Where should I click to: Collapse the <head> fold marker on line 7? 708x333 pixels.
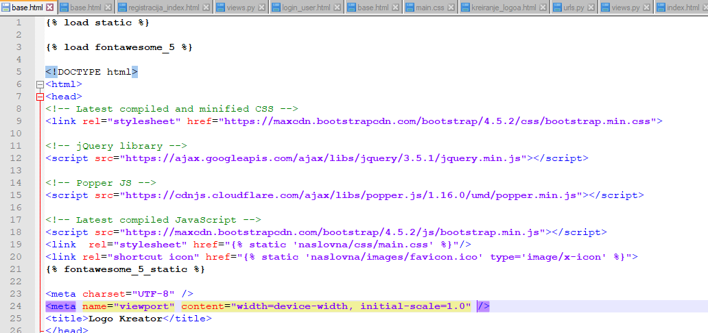40,97
